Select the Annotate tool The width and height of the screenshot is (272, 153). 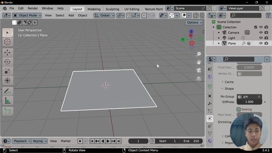[x=8, y=91]
